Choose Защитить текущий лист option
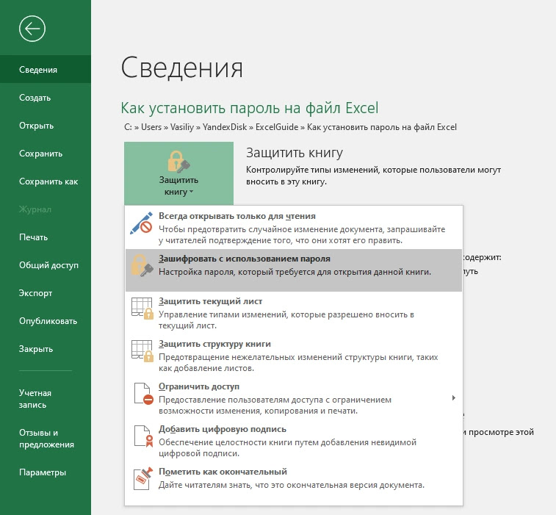This screenshot has height=515, width=556. click(x=294, y=313)
